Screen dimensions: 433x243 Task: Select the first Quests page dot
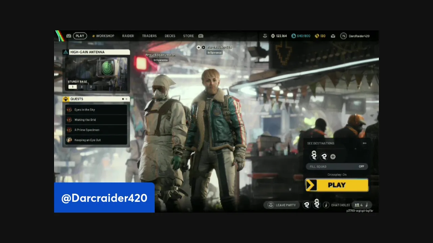tap(123, 99)
